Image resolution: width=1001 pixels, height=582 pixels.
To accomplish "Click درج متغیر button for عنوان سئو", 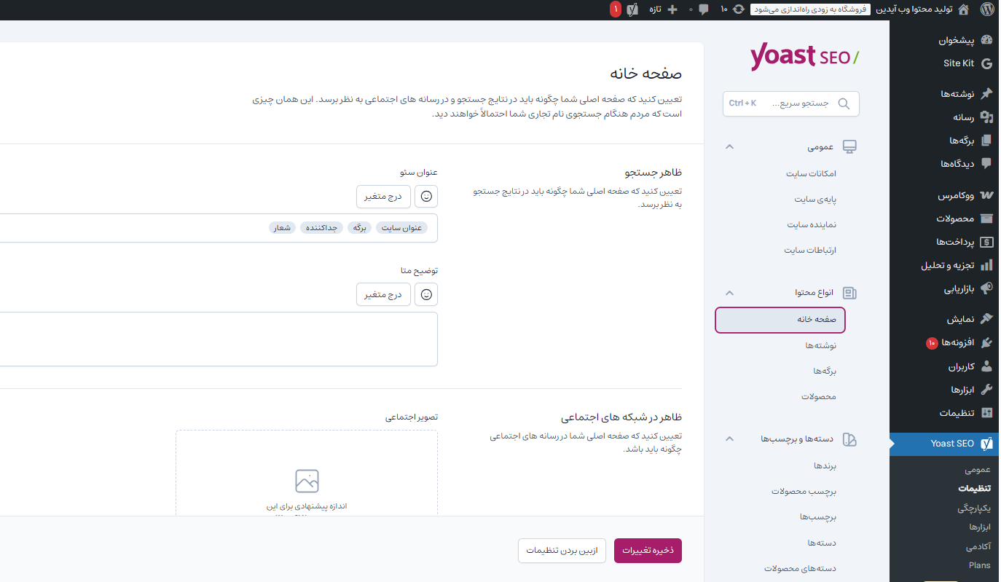I will 384,196.
